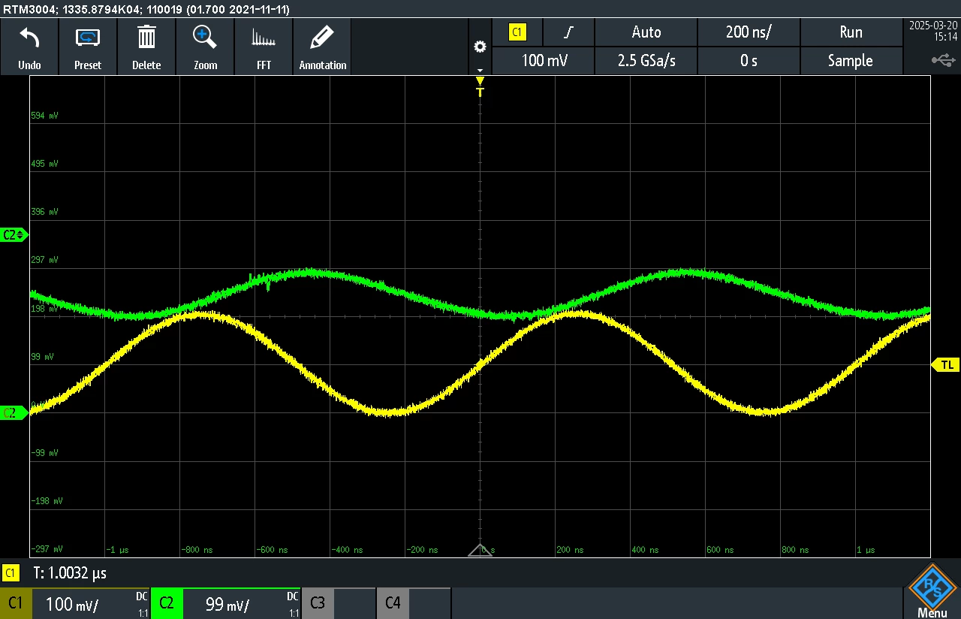Click the Undo arrow icon
961x619 pixels.
pyautogui.click(x=29, y=37)
